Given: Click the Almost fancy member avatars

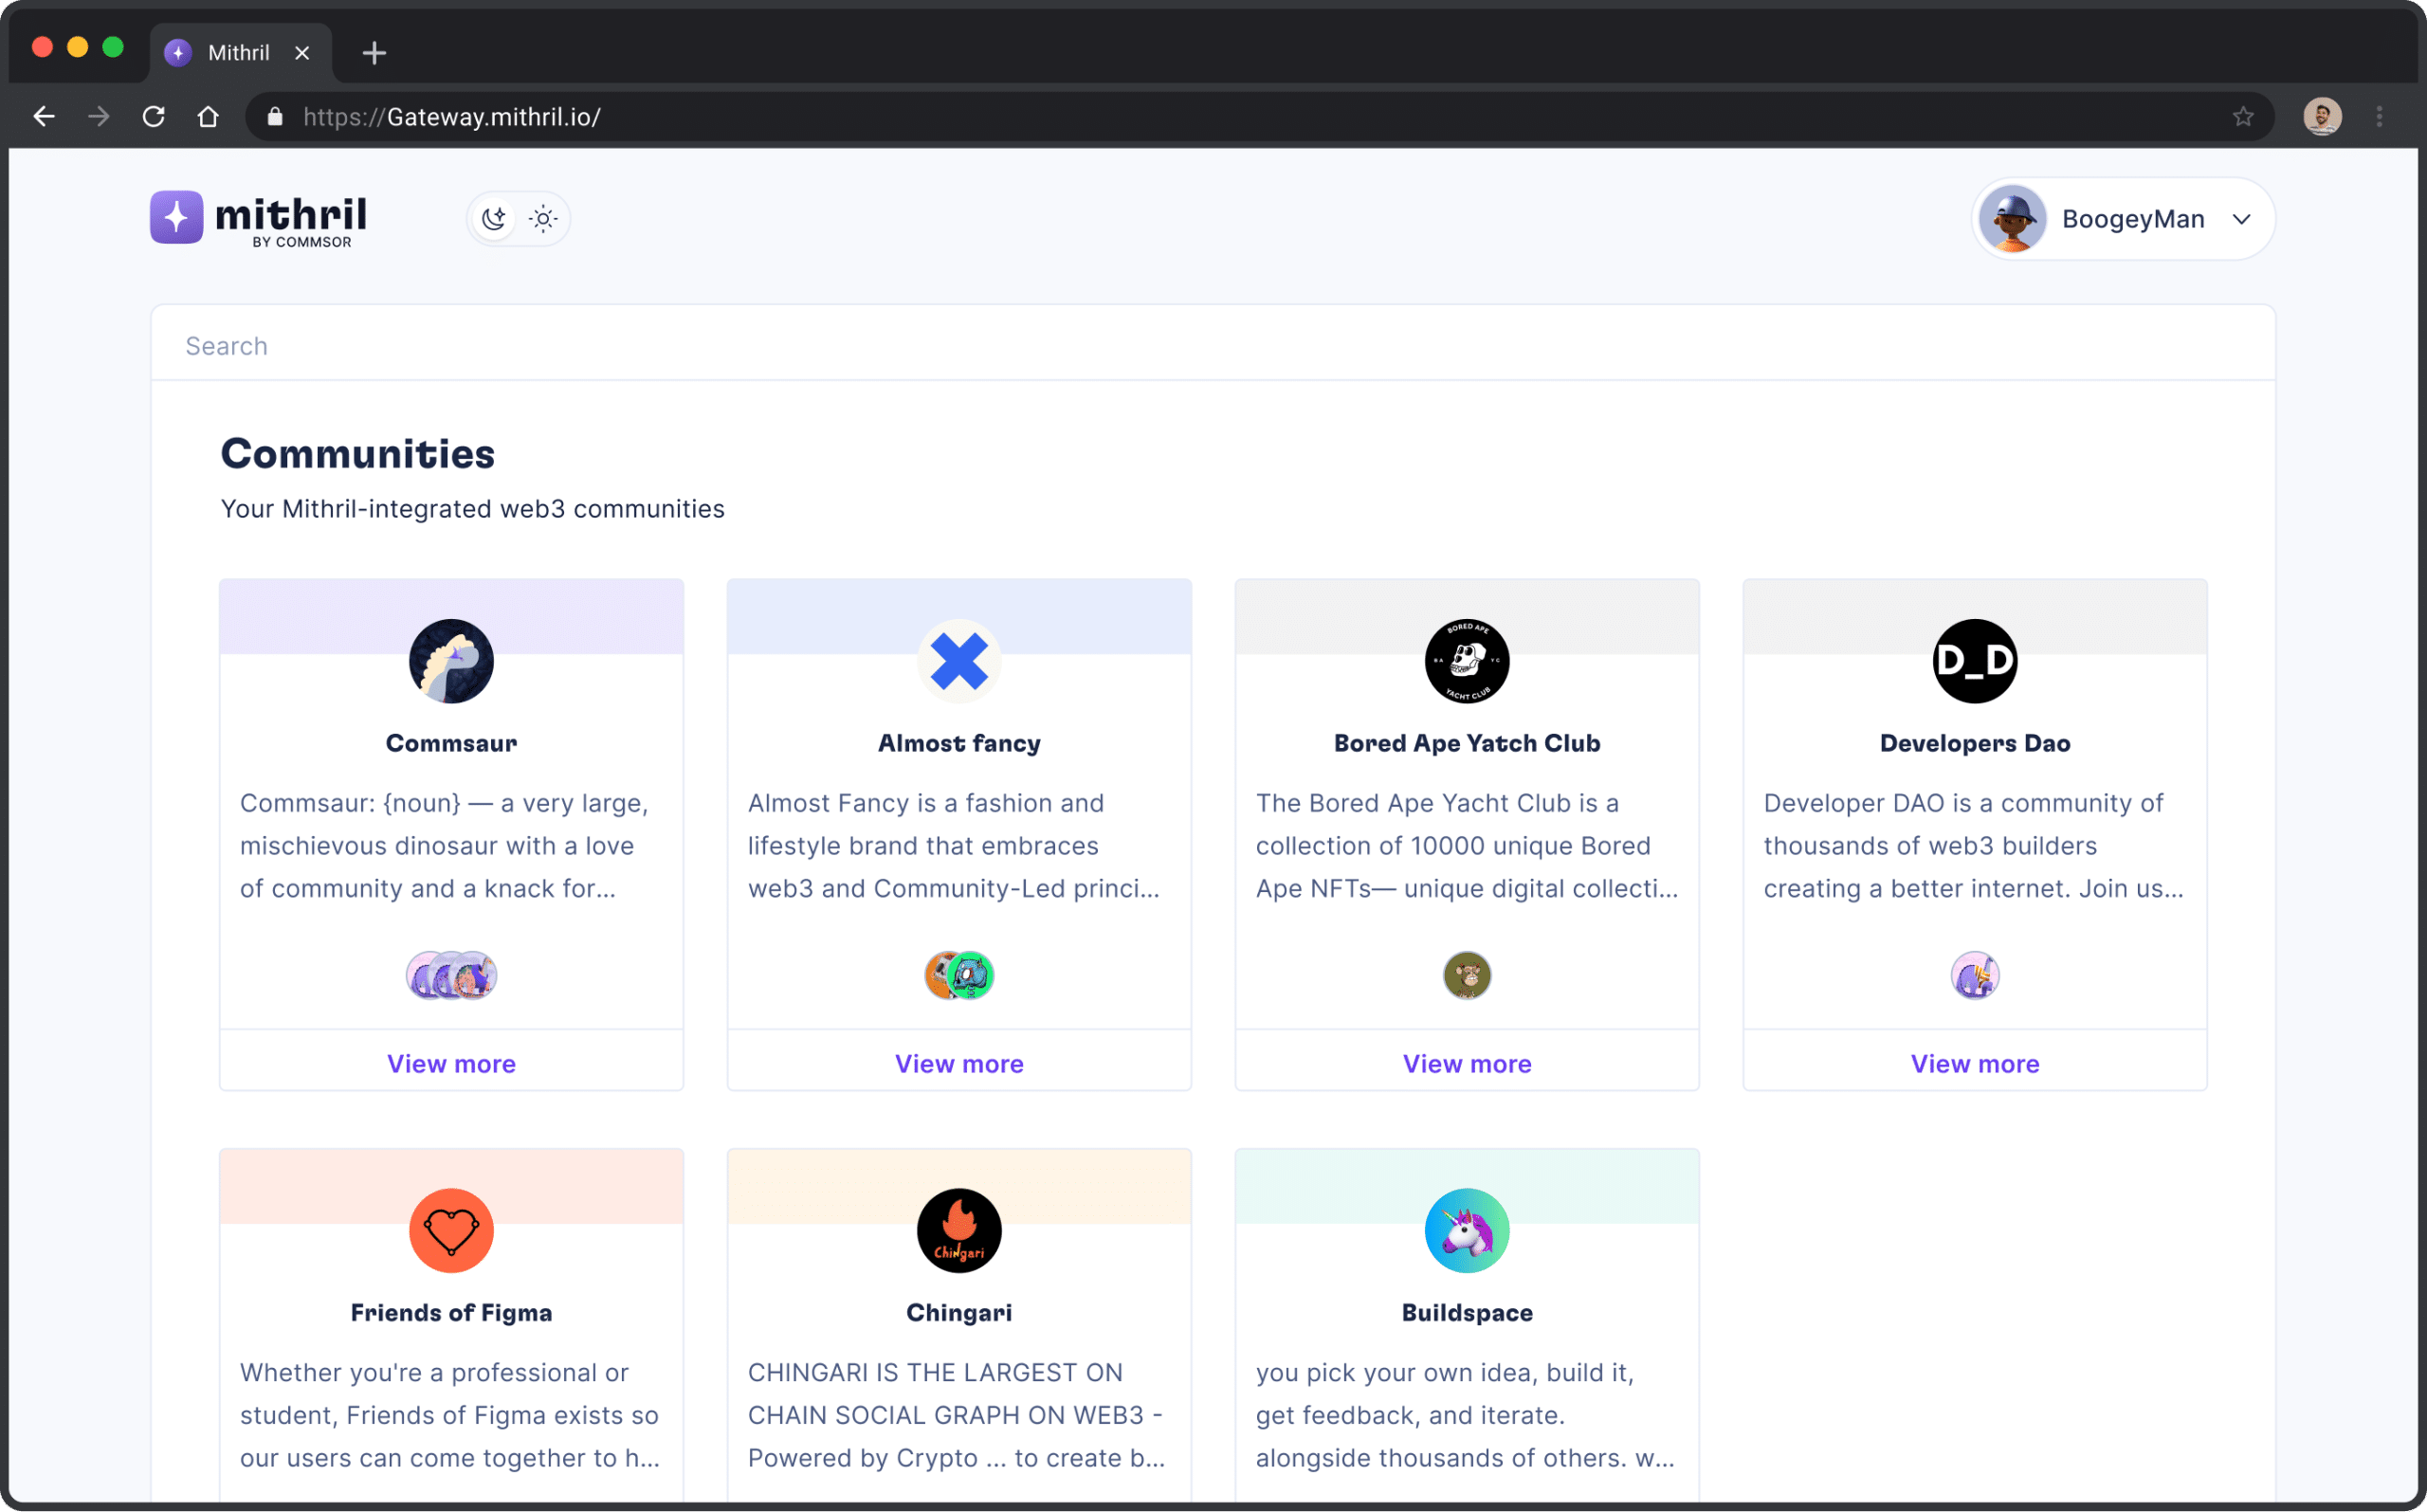Looking at the screenshot, I should point(958,975).
